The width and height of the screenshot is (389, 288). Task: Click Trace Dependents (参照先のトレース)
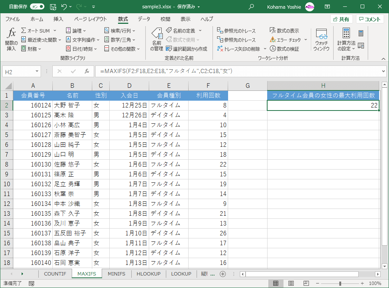[236, 40]
